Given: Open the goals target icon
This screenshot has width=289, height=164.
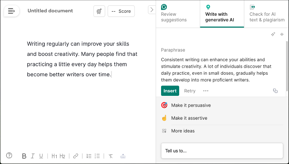Looking at the screenshot, I should (x=99, y=11).
